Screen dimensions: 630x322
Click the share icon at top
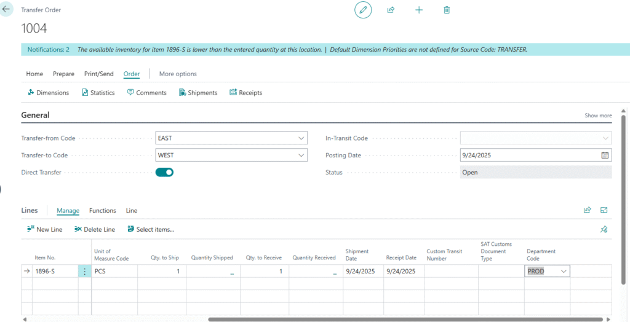(x=391, y=10)
